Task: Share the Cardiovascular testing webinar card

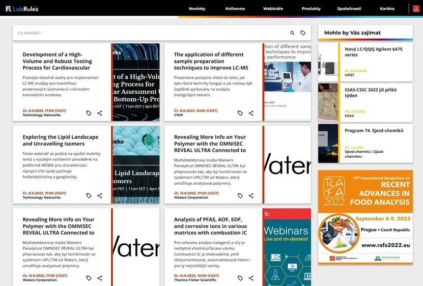Action: [100, 113]
